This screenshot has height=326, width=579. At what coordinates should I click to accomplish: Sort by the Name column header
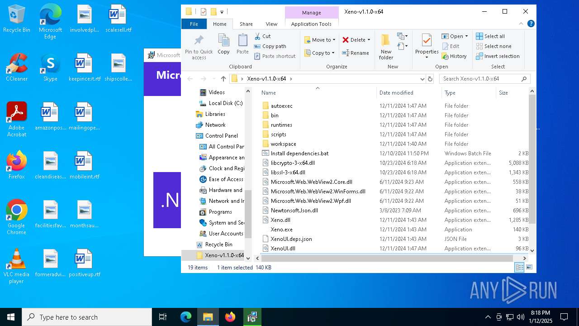pyautogui.click(x=317, y=92)
